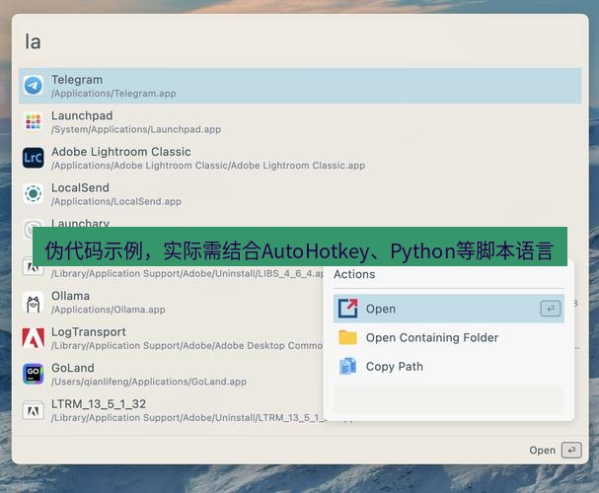Click the LocalSend app icon
The image size is (599, 493).
point(34,193)
